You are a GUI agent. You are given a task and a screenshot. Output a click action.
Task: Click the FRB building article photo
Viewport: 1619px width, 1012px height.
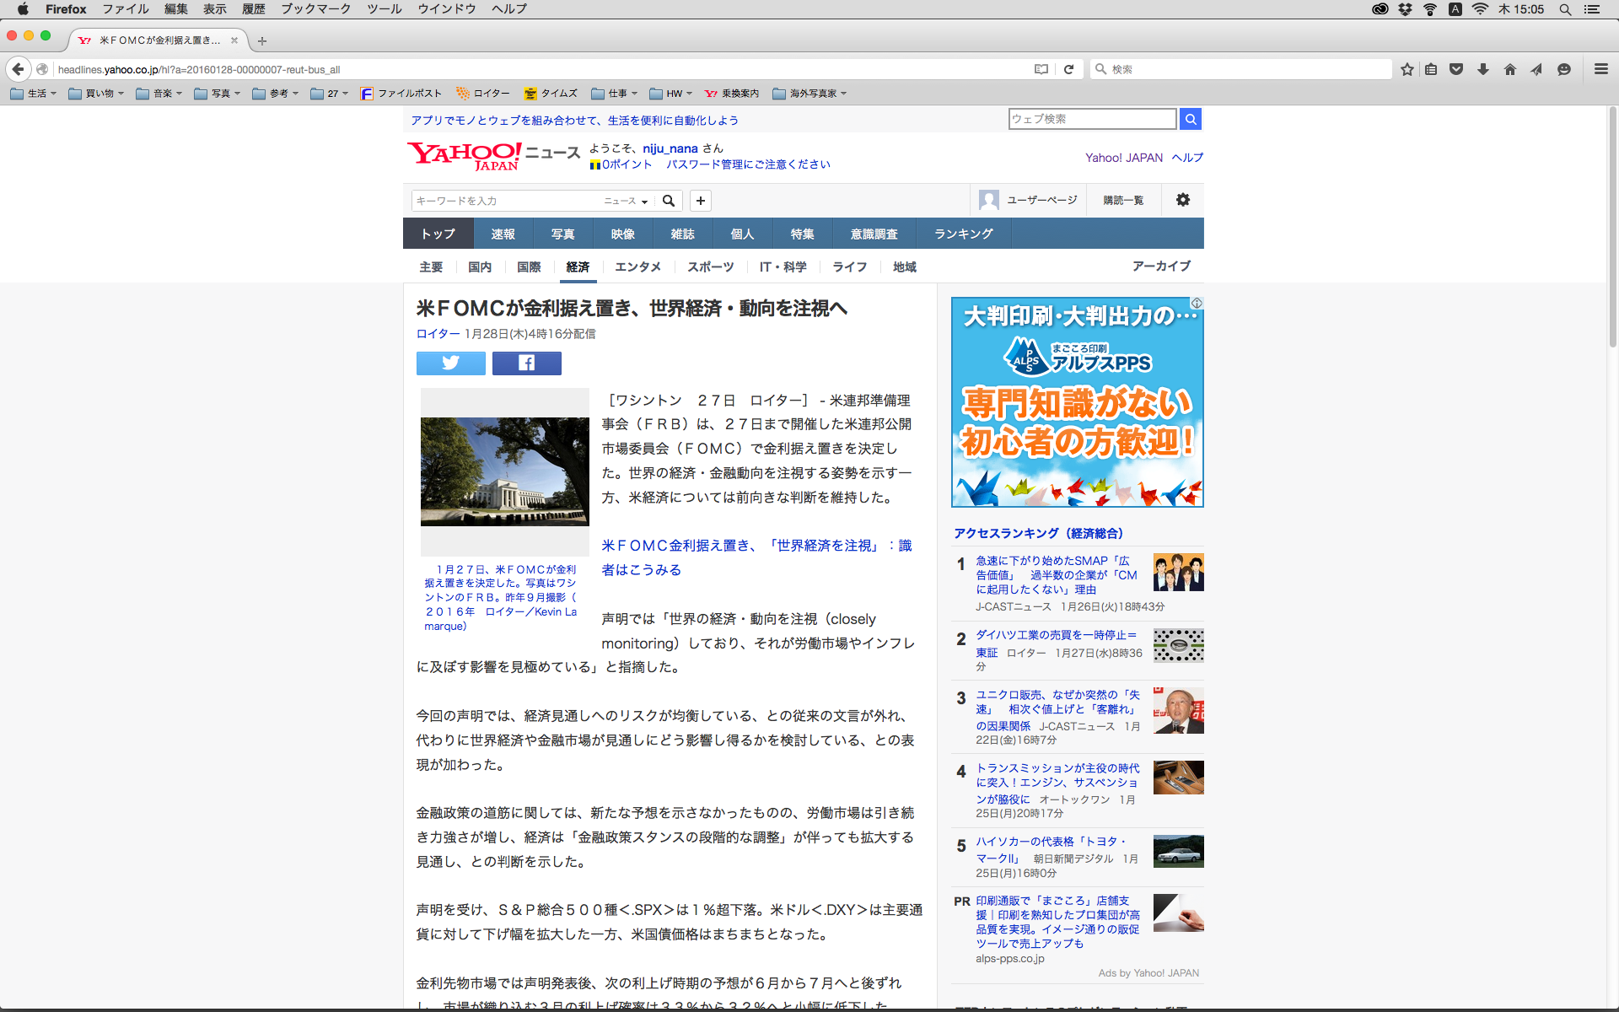(x=504, y=471)
